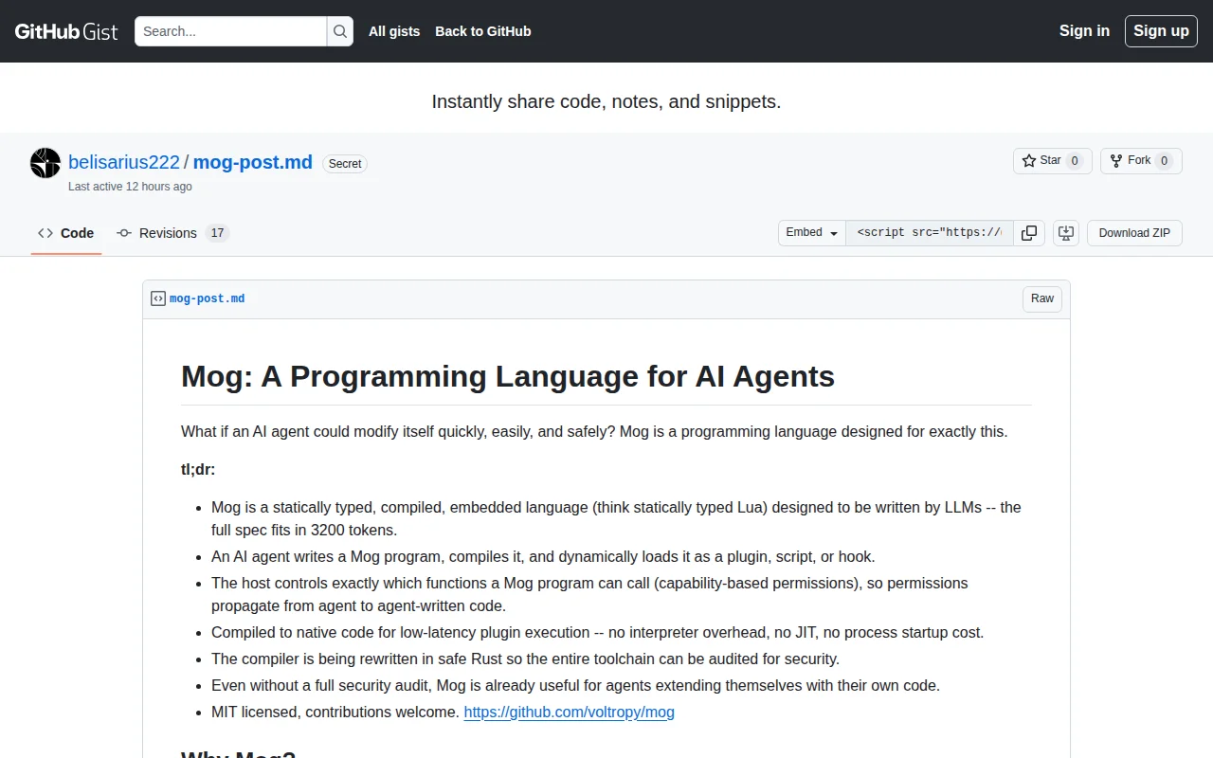1213x758 pixels.
Task: Click the heading 'Mog: A Programming Language for AI Agents'
Action: [x=508, y=376]
